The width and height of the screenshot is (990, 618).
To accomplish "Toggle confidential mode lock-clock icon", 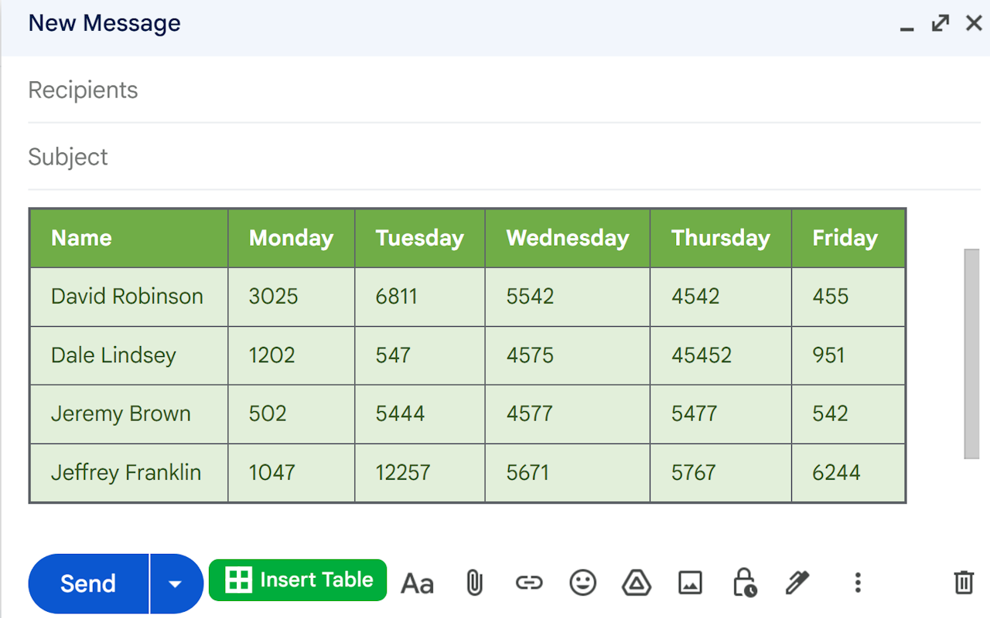I will pos(744,583).
